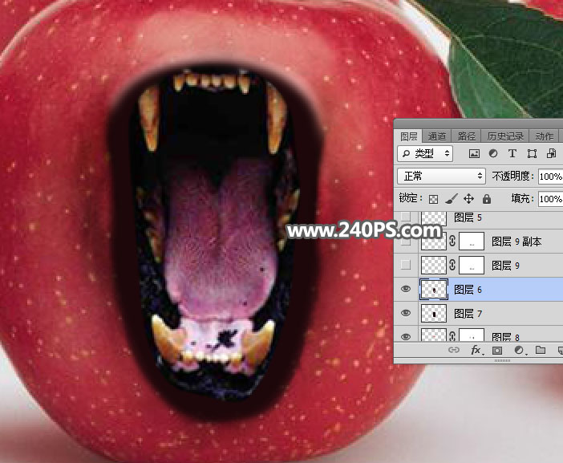The image size is (563, 463).
Task: Filter layers by type layers T icon
Action: [512, 154]
